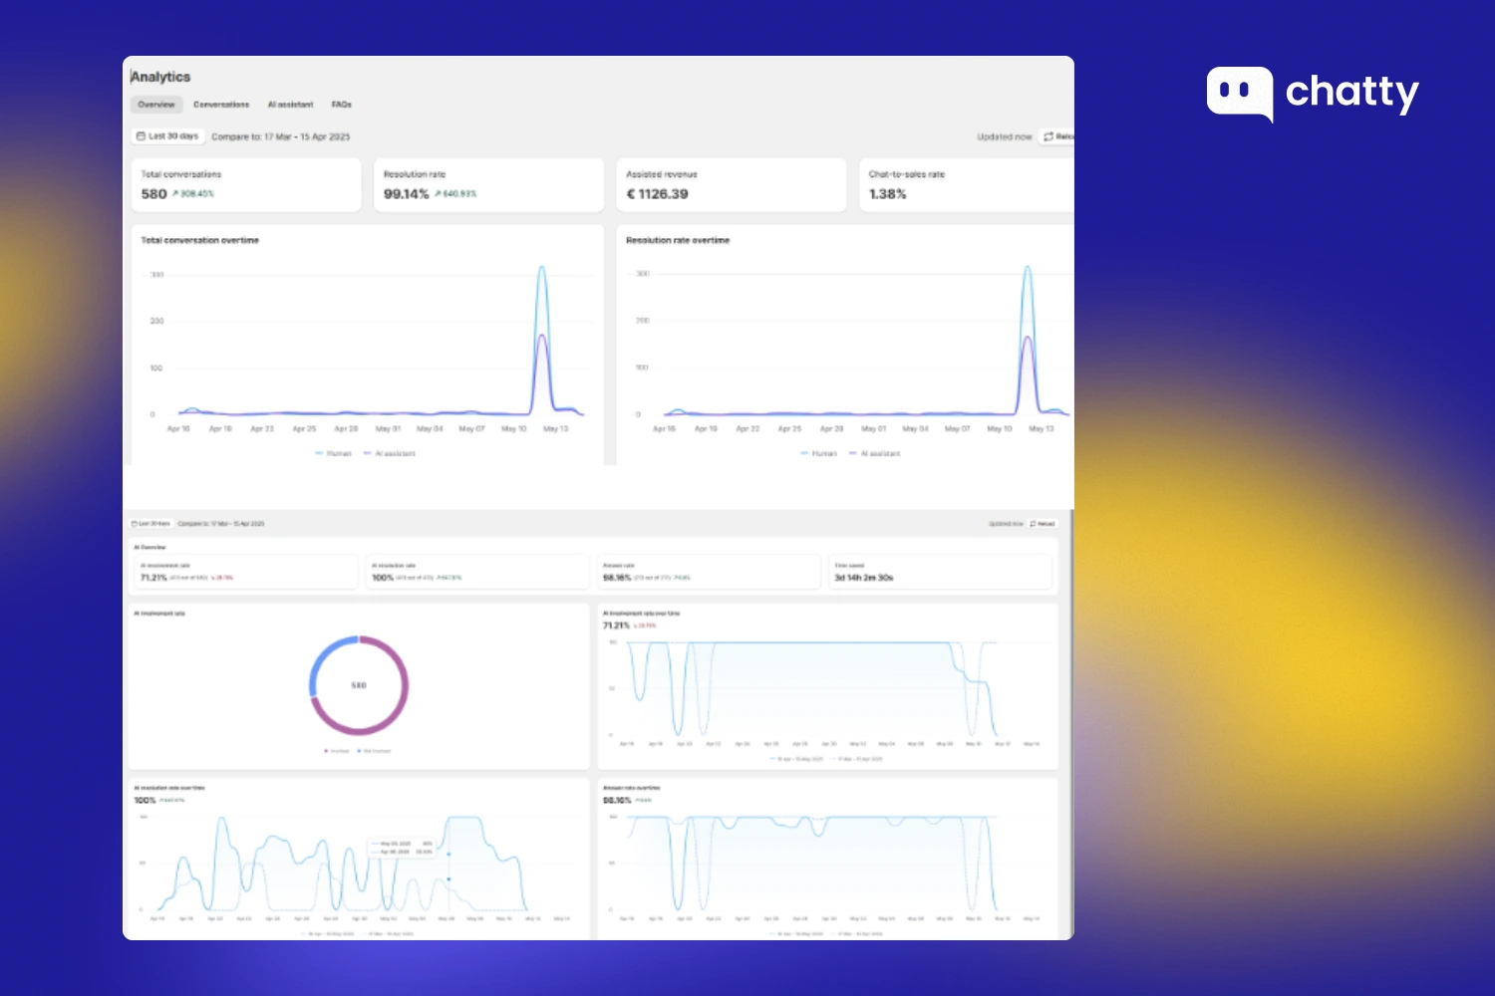Image resolution: width=1495 pixels, height=996 pixels.
Task: Open the top Last 30 days date picker
Action: click(x=168, y=136)
